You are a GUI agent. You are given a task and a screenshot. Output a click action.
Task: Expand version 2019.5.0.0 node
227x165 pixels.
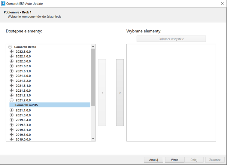pos(12,135)
